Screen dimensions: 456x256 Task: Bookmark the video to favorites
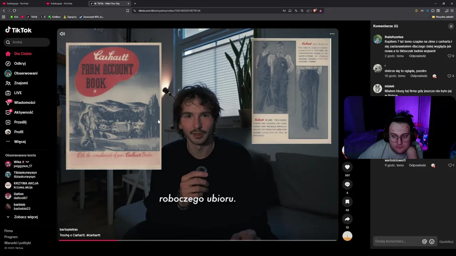[x=347, y=202]
